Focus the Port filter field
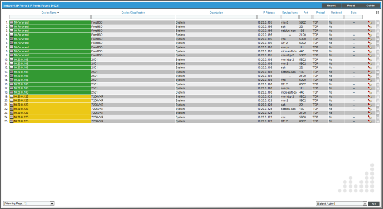The image size is (383, 209). (306, 17)
